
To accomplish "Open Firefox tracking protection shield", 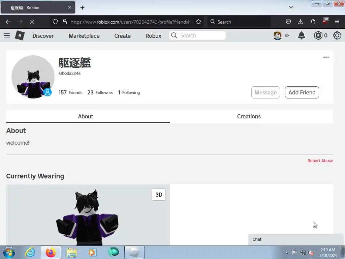I will click(55, 22).
